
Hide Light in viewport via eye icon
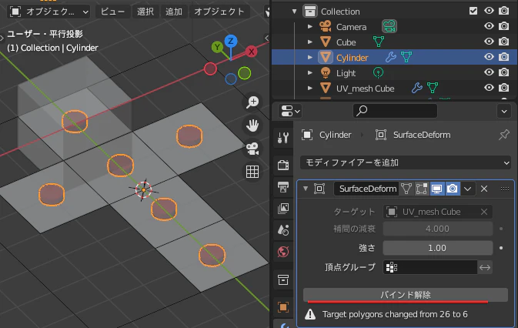coord(489,72)
